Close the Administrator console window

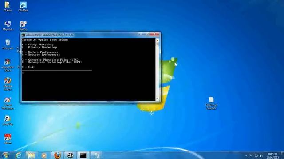tap(154, 34)
